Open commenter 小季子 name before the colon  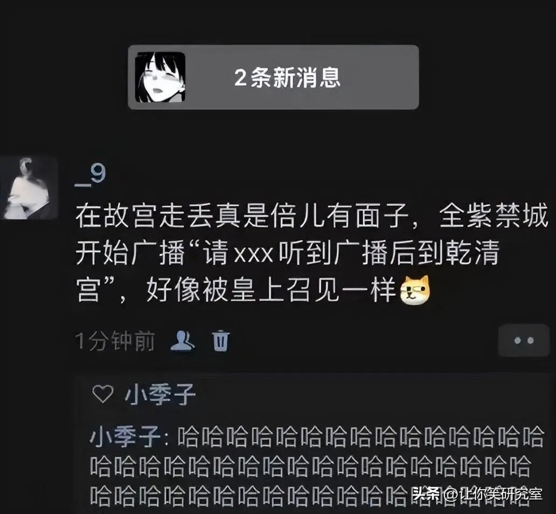pyautogui.click(x=126, y=437)
